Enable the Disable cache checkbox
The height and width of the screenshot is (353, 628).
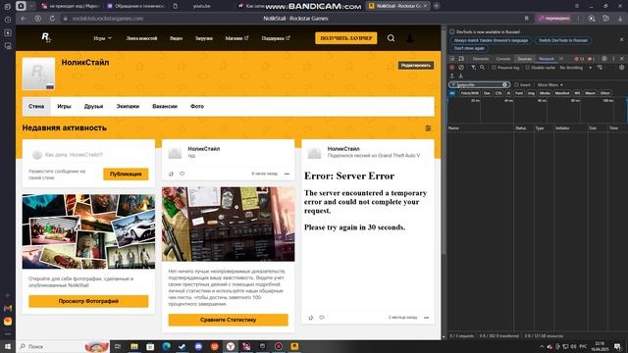coord(528,68)
